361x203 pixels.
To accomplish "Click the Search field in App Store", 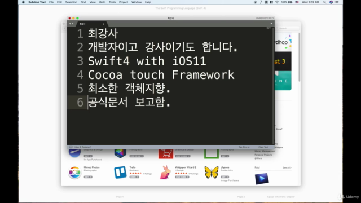I will pyautogui.click(x=288, y=28).
